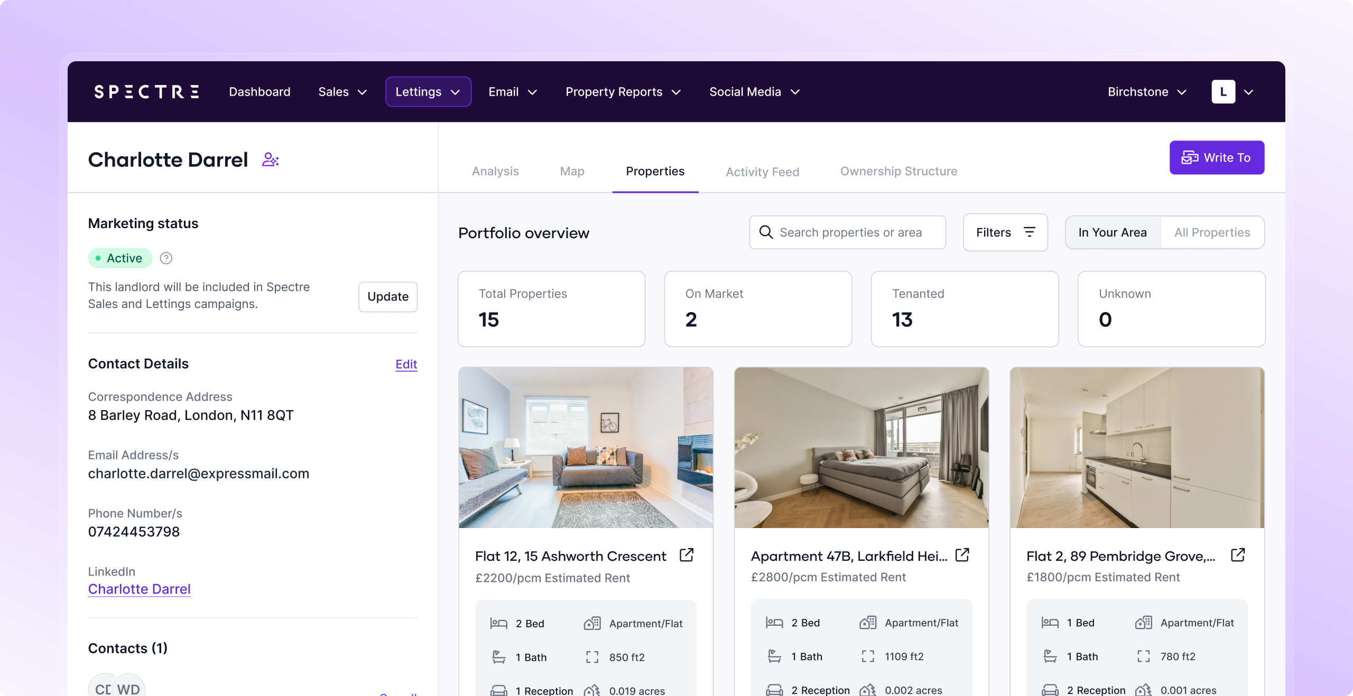
Task: Click the Active status badge
Action: click(120, 258)
